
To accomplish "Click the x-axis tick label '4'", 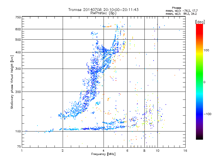I will pos(104,151).
